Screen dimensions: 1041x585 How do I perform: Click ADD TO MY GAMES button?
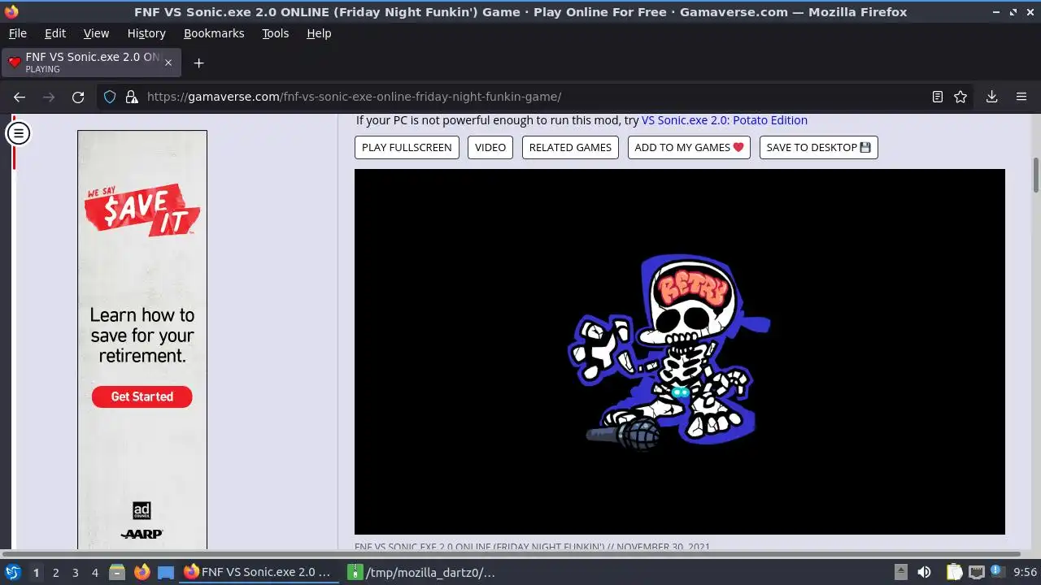pos(689,147)
